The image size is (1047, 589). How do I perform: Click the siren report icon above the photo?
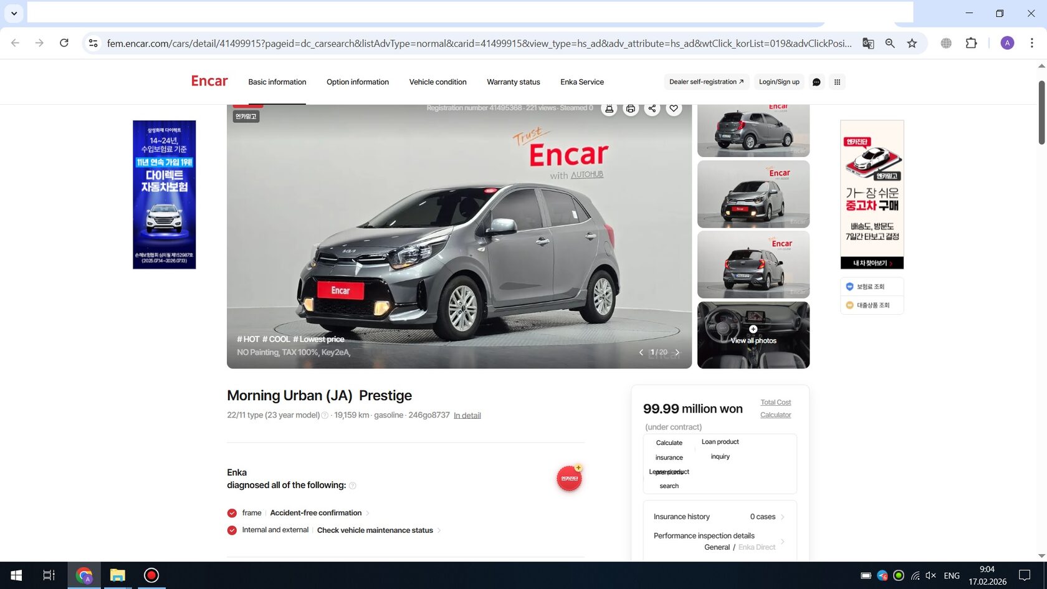[610, 108]
